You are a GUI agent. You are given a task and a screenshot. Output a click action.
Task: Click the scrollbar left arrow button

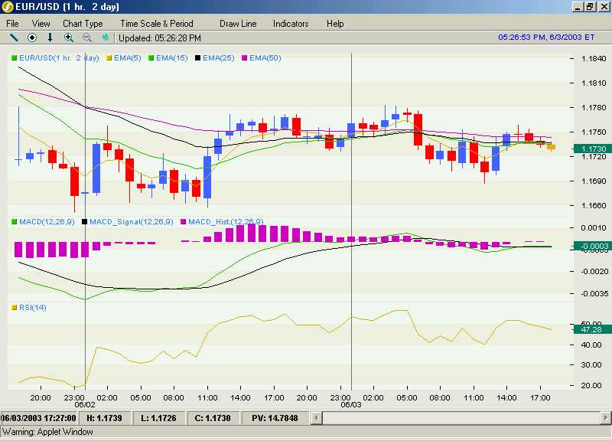coord(317,418)
